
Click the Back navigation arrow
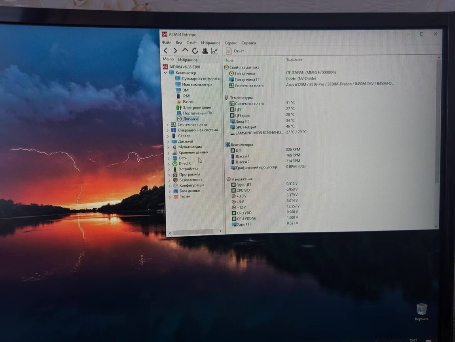tap(165, 51)
